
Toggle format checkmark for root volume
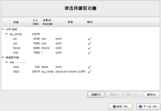[90, 53]
